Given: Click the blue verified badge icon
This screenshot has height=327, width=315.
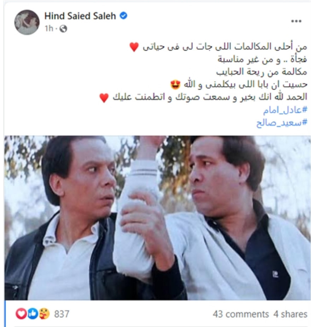Looking at the screenshot, I should 124,16.
